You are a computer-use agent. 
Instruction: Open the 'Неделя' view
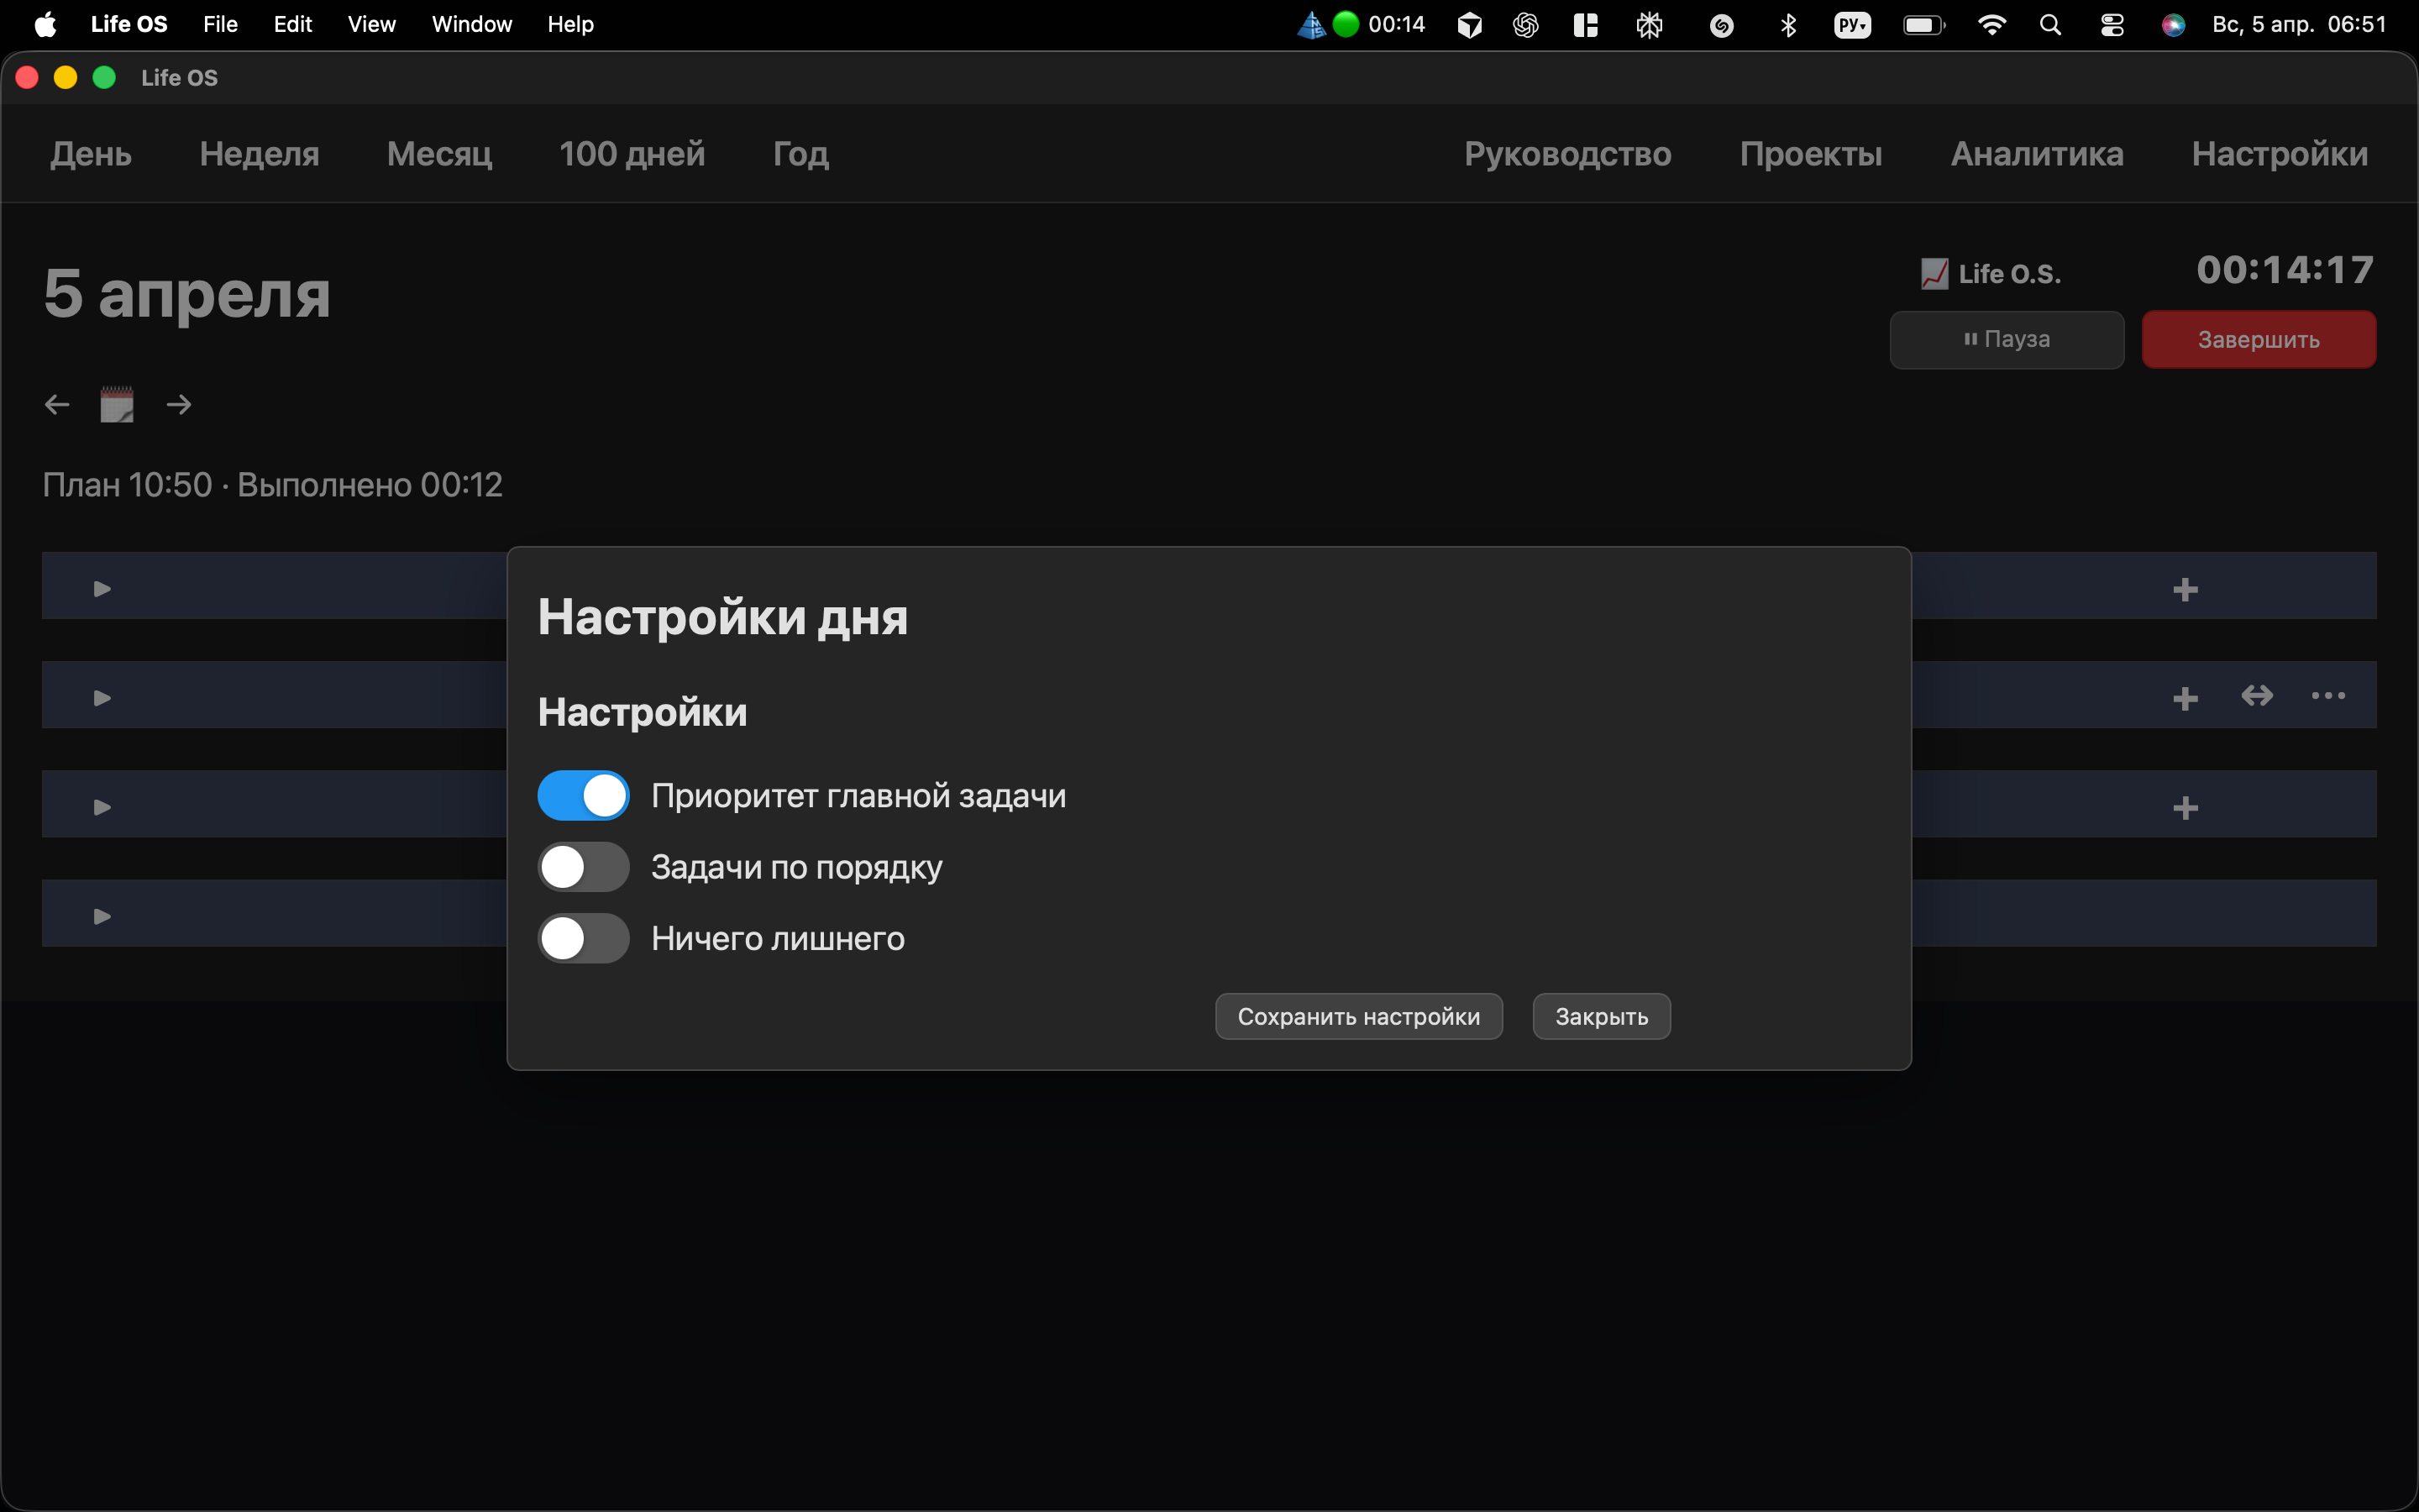pyautogui.click(x=259, y=154)
